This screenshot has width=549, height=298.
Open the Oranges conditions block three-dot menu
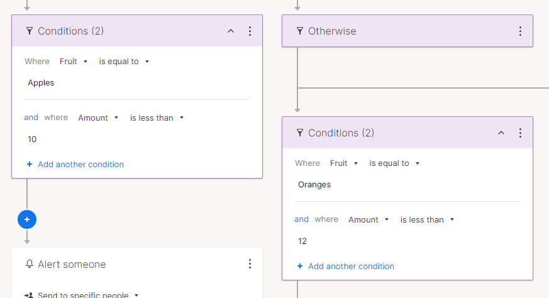(520, 133)
